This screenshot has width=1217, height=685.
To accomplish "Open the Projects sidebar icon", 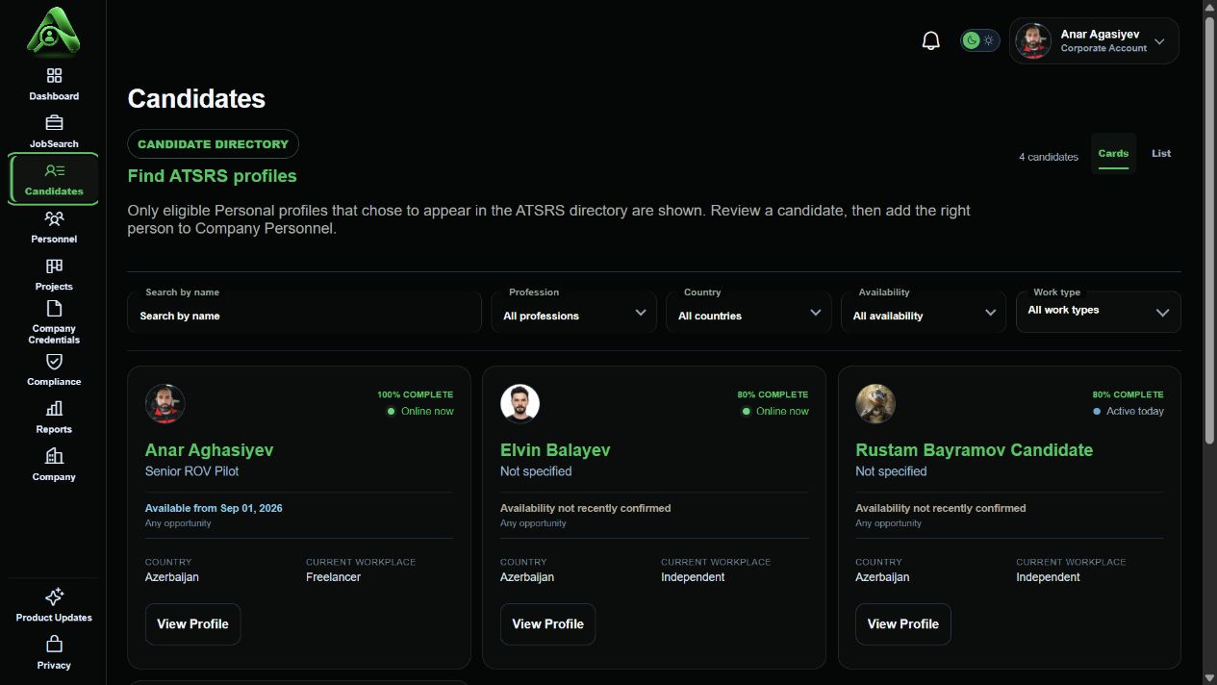I will [x=54, y=266].
